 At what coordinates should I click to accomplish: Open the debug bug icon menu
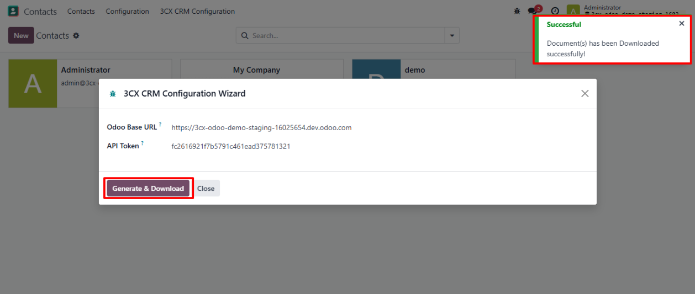[x=517, y=11]
